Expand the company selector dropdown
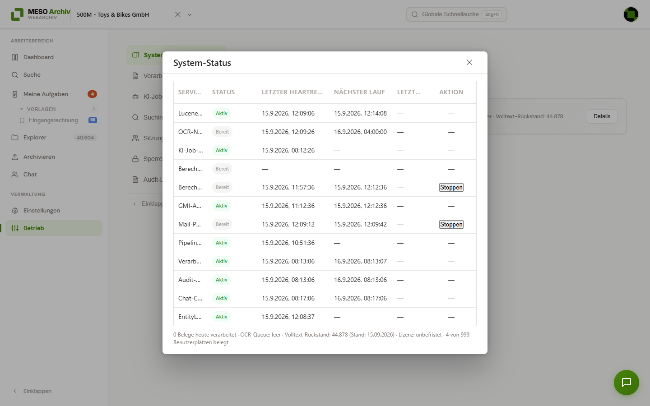The width and height of the screenshot is (650, 406). tap(190, 14)
